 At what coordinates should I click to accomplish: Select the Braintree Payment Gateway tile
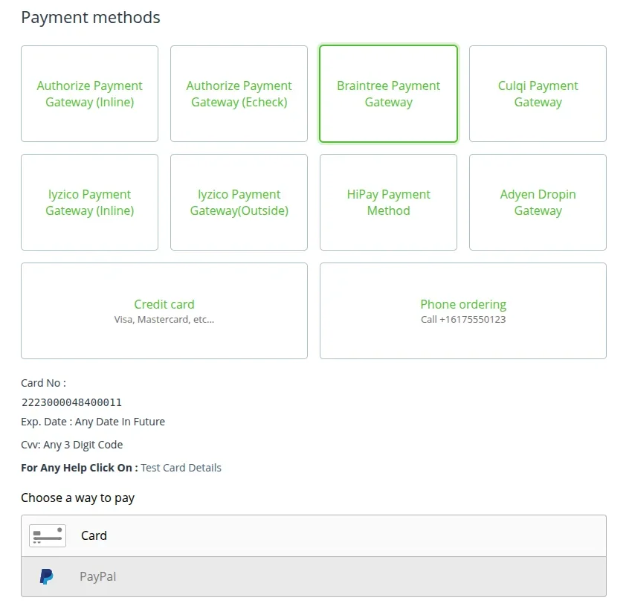(x=388, y=94)
